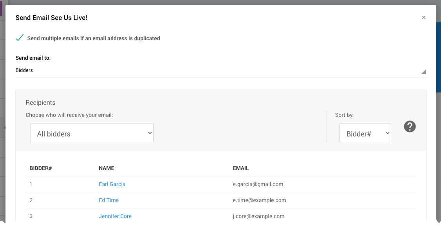Open the Sort by Bidder# dropdown
Image resolution: width=441 pixels, height=233 pixels.
tap(365, 133)
